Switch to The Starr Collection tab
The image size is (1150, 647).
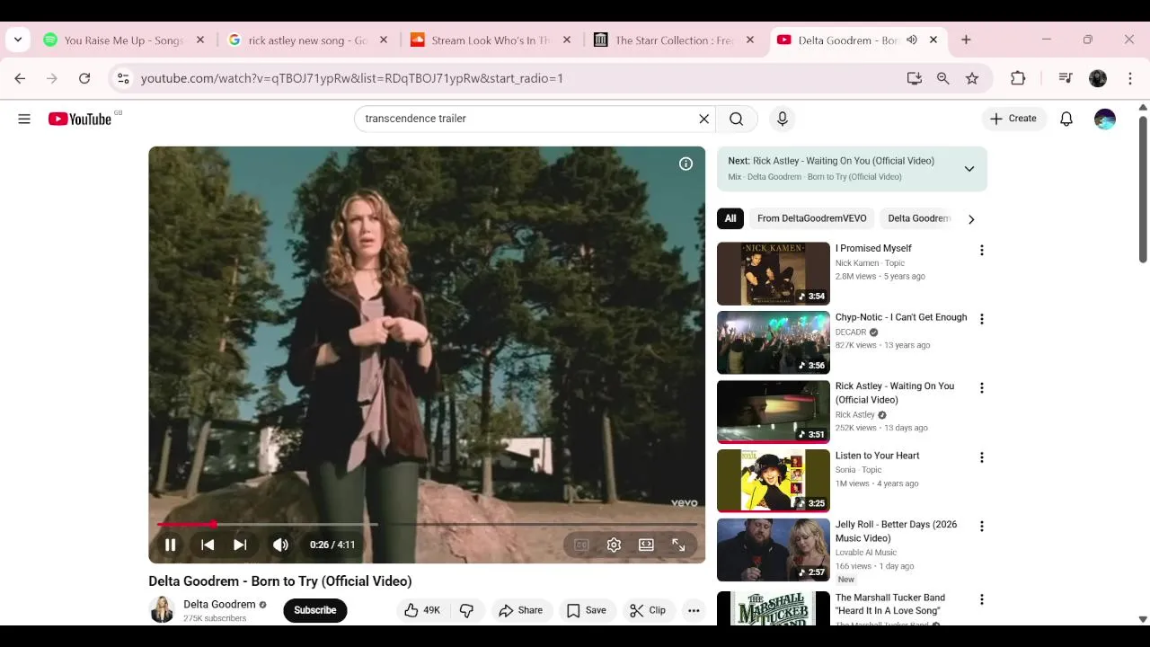(674, 40)
